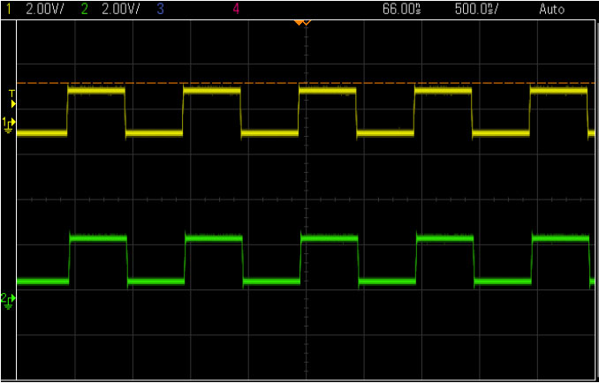
Task: Click the channel 1 ground reference marker
Action: click(x=9, y=123)
